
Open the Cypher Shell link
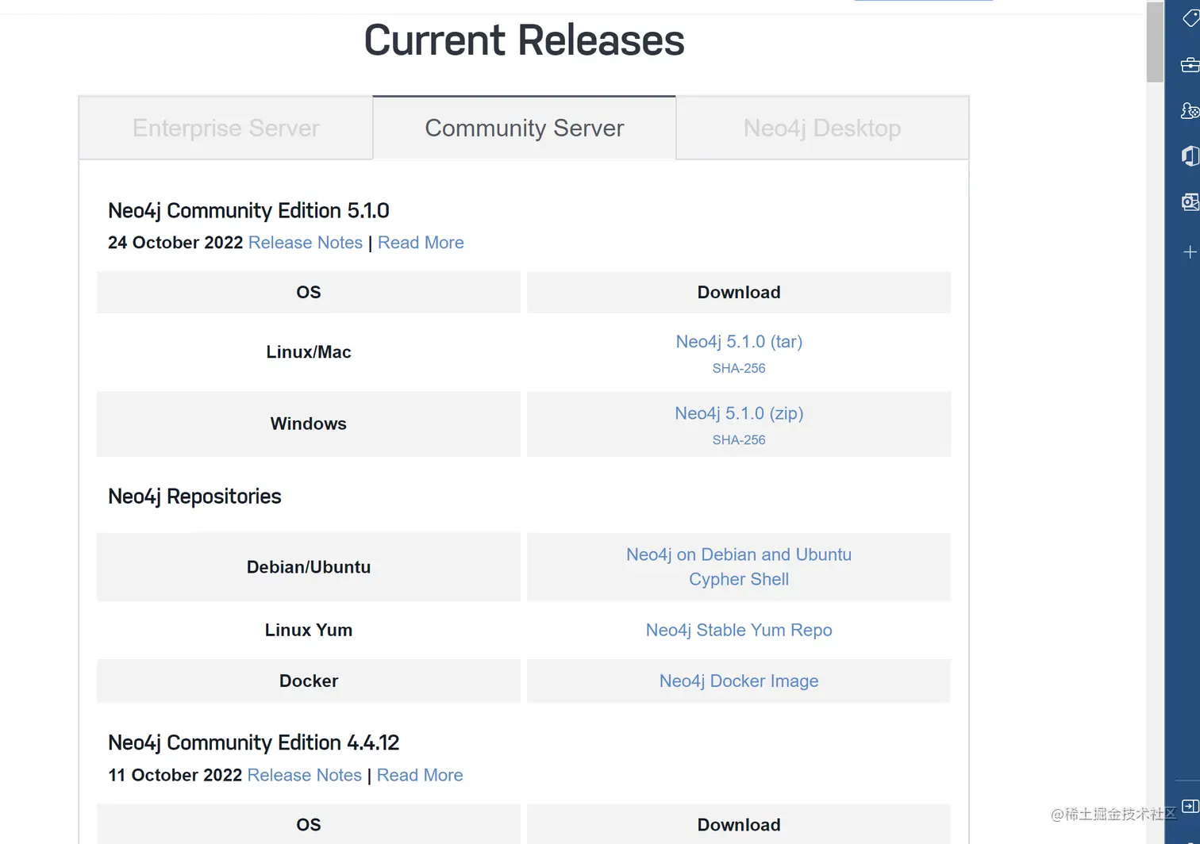[x=739, y=579]
